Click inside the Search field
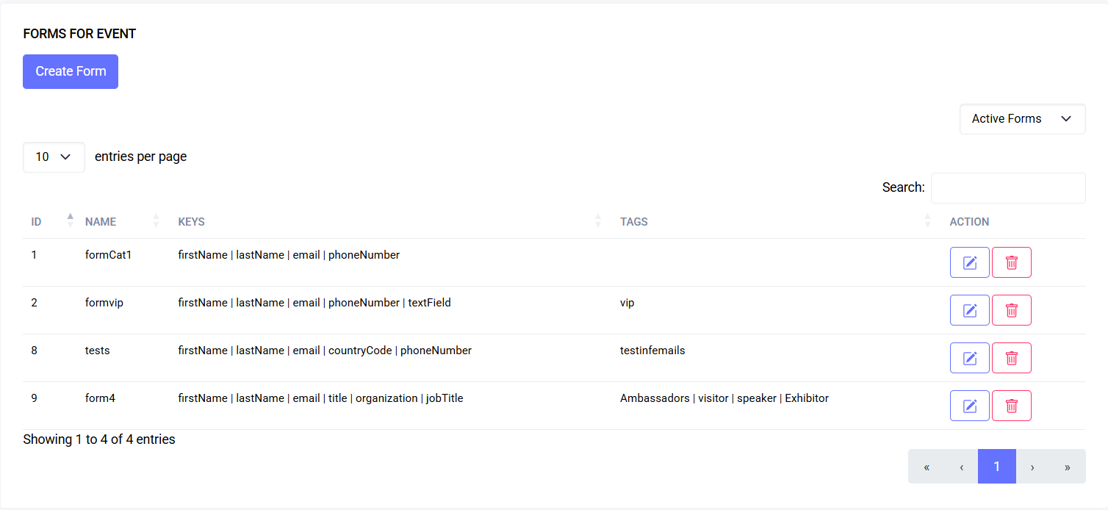This screenshot has width=1108, height=510. [x=1008, y=187]
